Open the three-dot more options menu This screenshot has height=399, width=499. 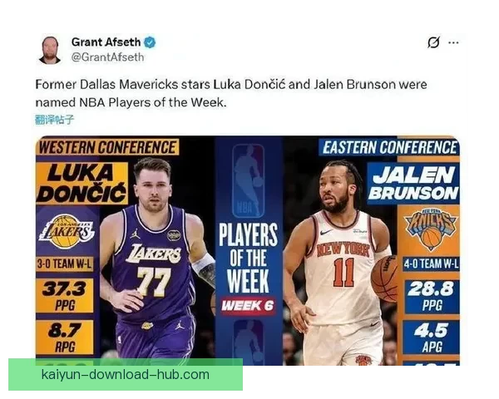[453, 42]
